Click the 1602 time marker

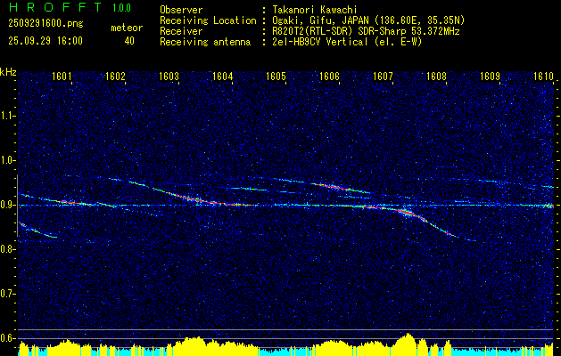[x=115, y=76]
